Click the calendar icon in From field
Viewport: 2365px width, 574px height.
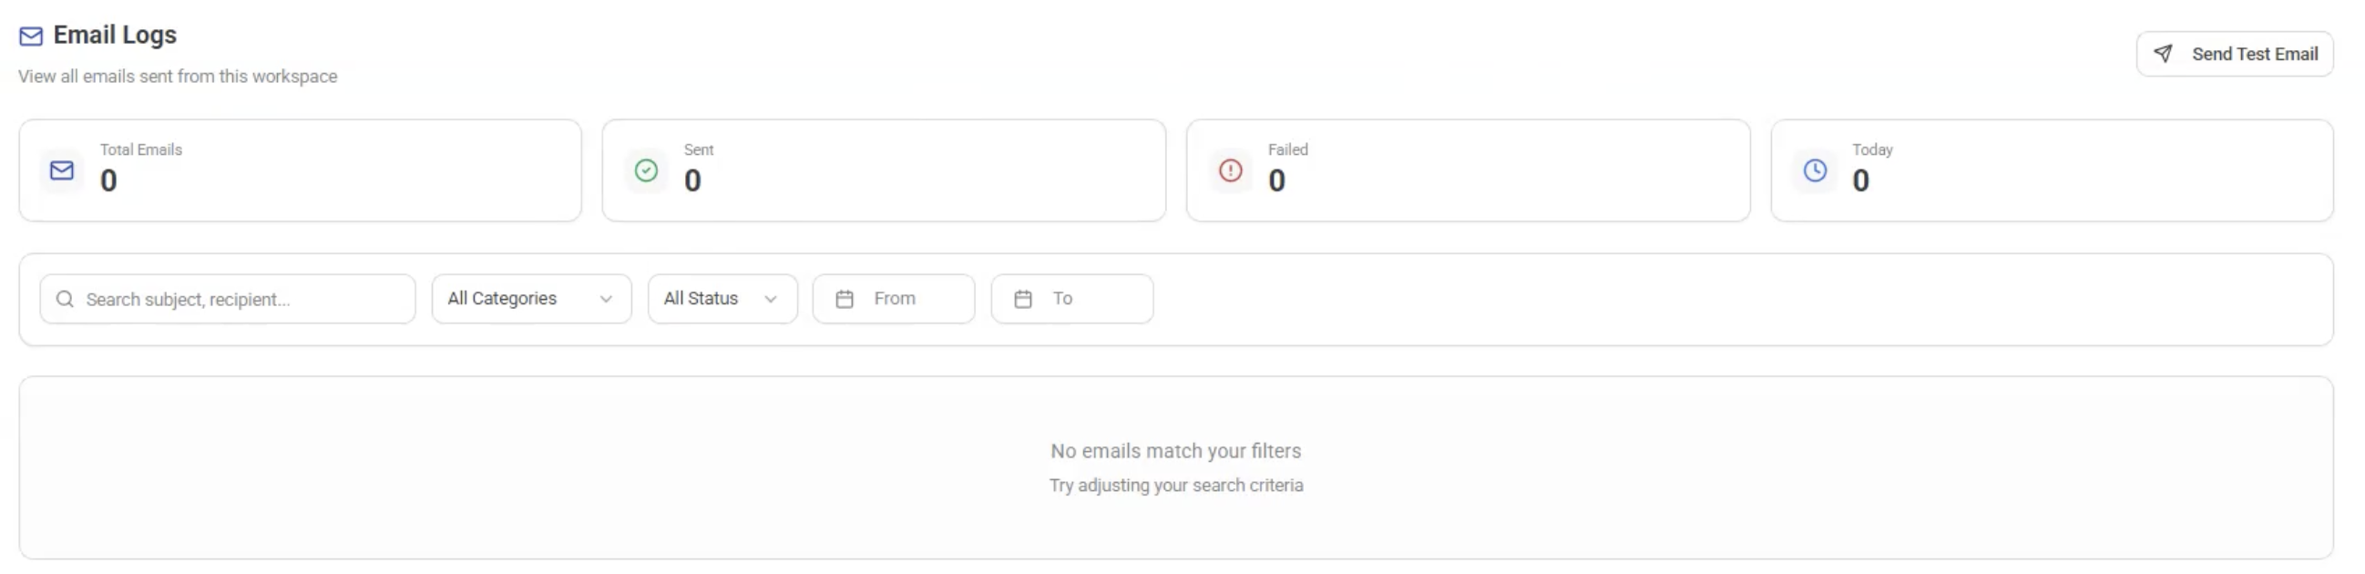[845, 300]
